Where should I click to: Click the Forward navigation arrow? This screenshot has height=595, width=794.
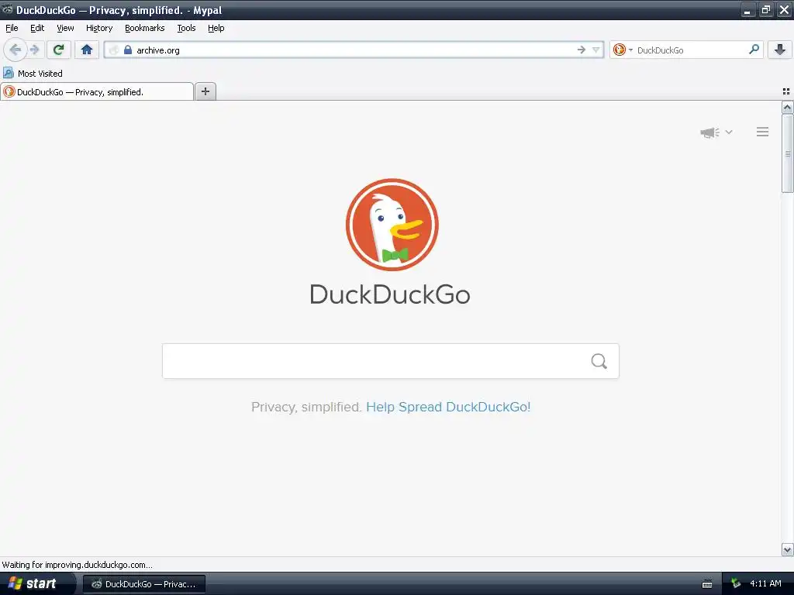click(x=34, y=50)
